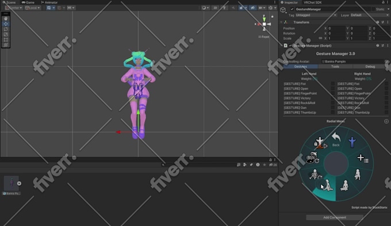Choose the crouching figure with refresh arrow
The image size is (391, 226).
click(315, 174)
